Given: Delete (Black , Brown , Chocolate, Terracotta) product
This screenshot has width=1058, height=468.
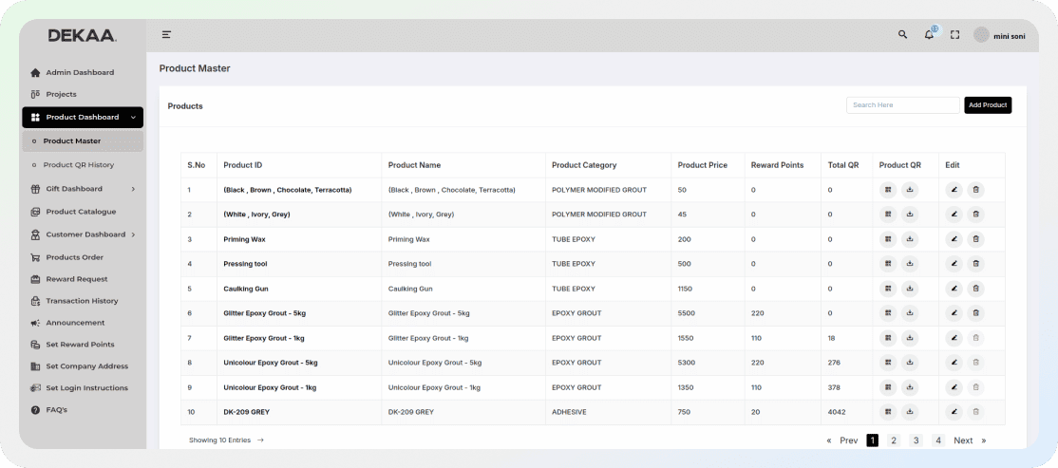Looking at the screenshot, I should click(975, 190).
